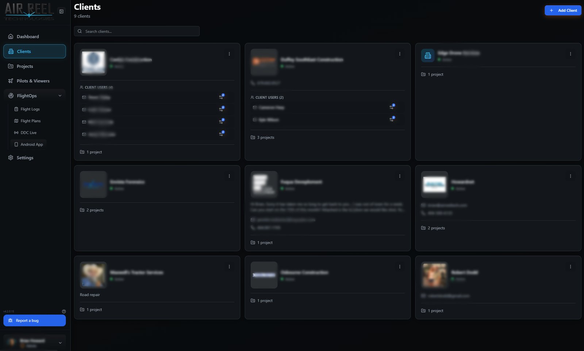Screen dimensions: 584x351
Task: Click the phone icon beside Android App
Action: tap(16, 144)
